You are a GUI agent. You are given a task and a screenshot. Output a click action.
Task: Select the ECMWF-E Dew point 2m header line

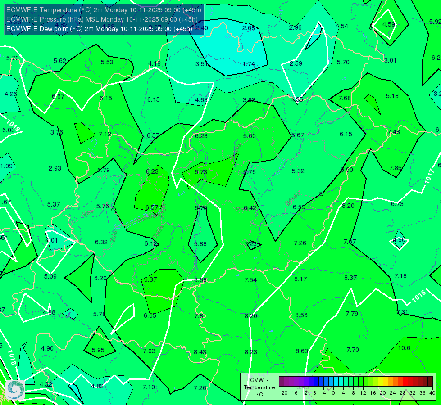point(99,29)
